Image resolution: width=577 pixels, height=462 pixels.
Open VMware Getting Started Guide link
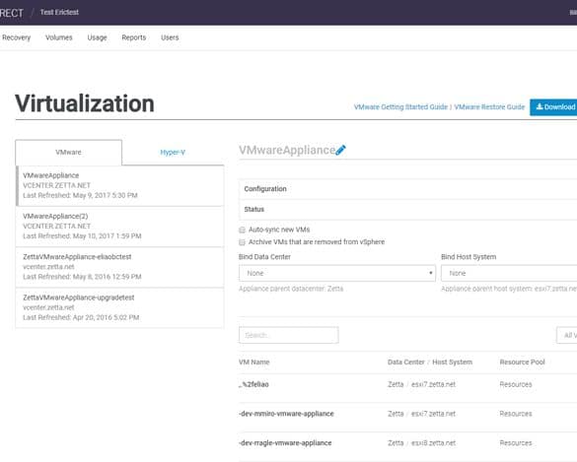point(400,107)
